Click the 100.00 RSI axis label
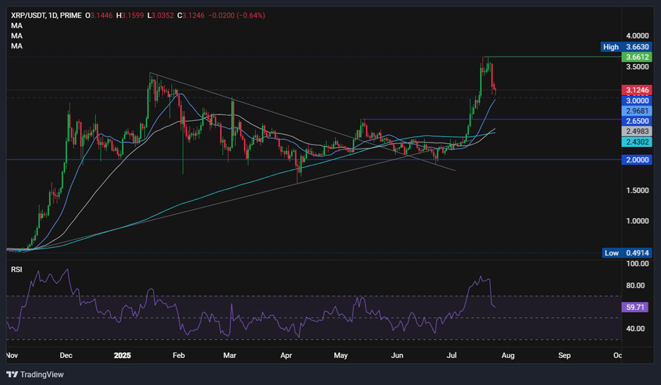661x385 pixels. pos(637,264)
